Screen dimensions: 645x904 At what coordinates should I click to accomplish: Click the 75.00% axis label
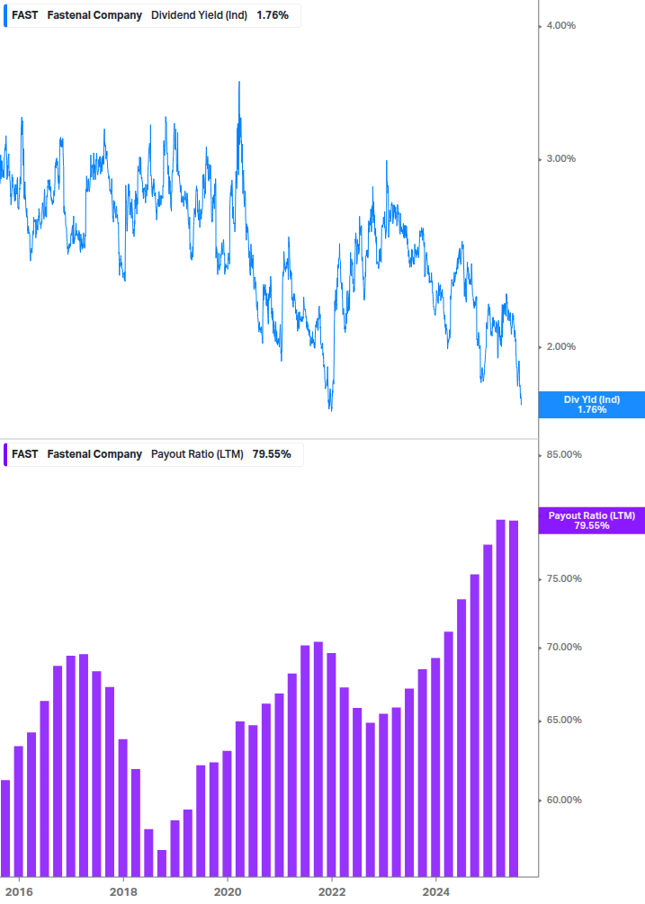click(564, 579)
